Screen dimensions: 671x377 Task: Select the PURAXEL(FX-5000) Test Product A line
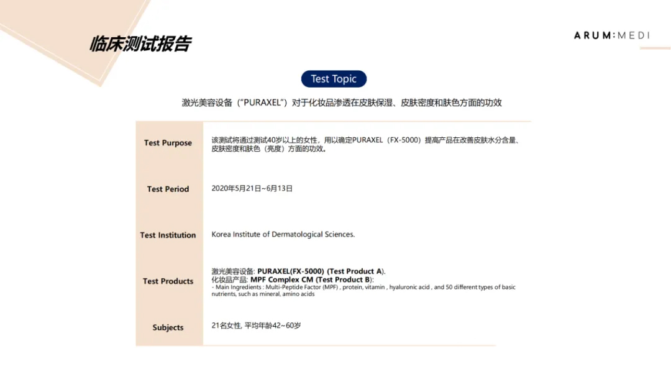(x=298, y=271)
